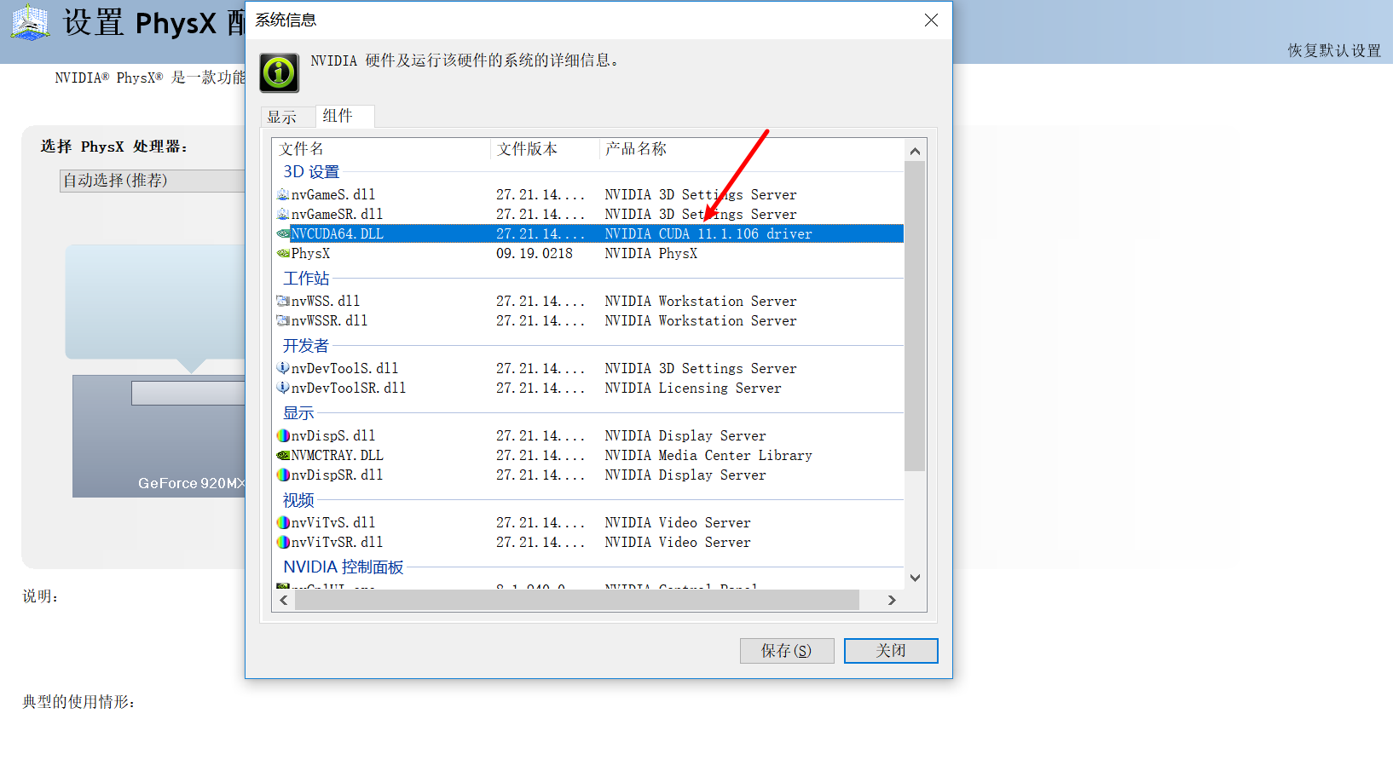
Task: Click the 关闭 button
Action: pyautogui.click(x=891, y=651)
